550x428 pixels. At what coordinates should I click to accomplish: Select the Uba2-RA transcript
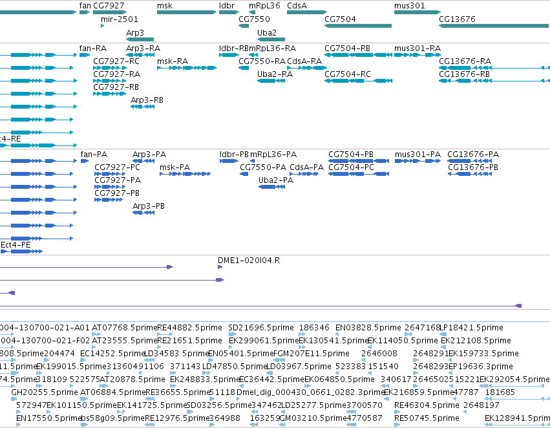(271, 81)
